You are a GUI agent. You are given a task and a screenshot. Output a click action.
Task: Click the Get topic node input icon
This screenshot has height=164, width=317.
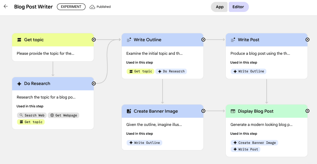[19, 40]
